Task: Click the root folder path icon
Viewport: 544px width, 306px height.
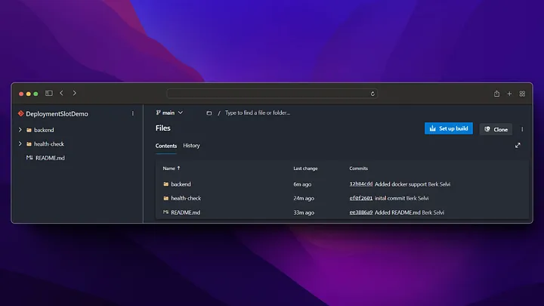Action: point(209,113)
